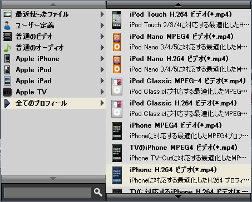Click the iPhone MPEG4 device icon
The width and height of the screenshot is (252, 202).
[117, 131]
